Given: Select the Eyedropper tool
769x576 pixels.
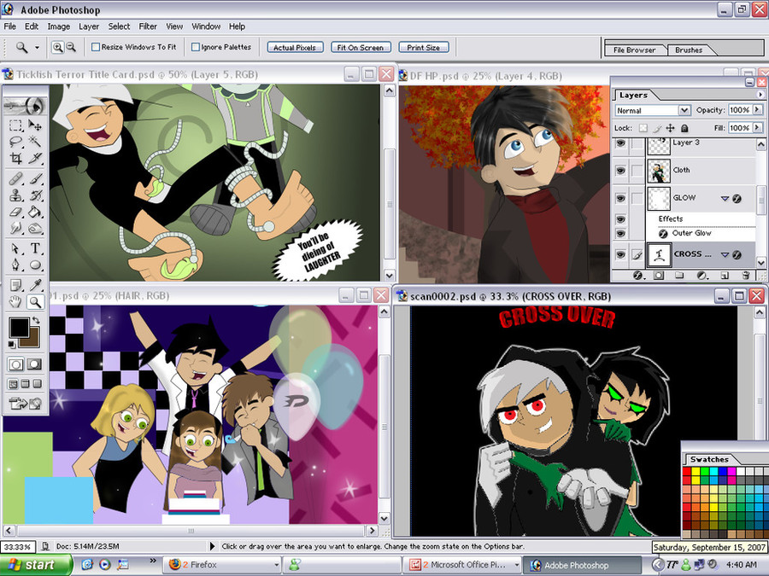Looking at the screenshot, I should click(35, 285).
